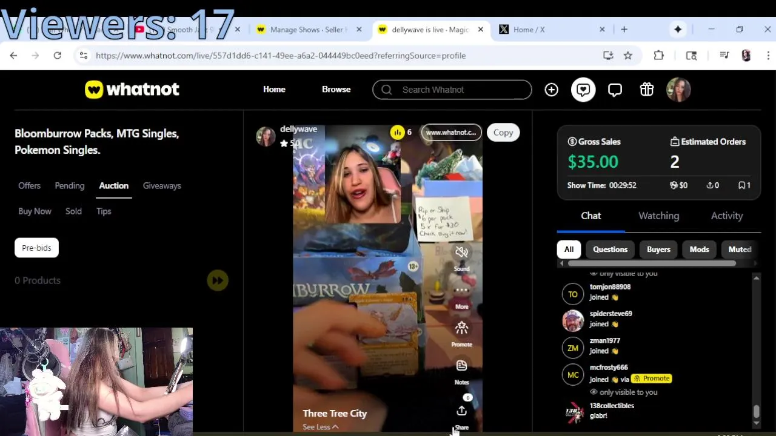The height and width of the screenshot is (436, 776).
Task: Open the Notes icon on stream
Action: 461,366
